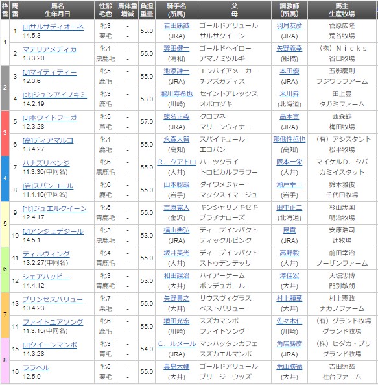This screenshot has height=385, width=378.
Task: Open horse link プリンセスバリュー
Action: [53, 299]
